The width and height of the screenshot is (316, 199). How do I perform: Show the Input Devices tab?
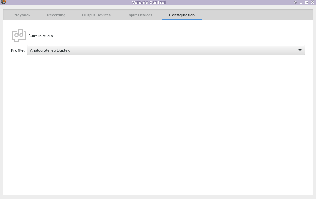coord(140,15)
